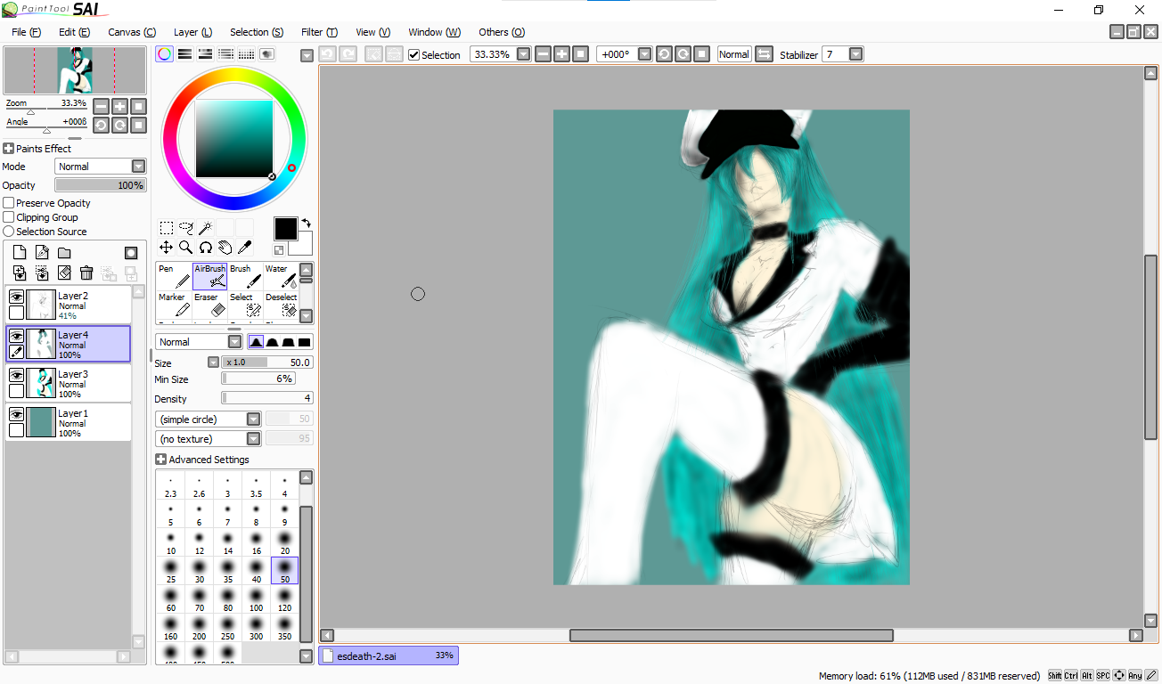1162x684 pixels.
Task: Open the rotation angle dropdown
Action: point(646,54)
